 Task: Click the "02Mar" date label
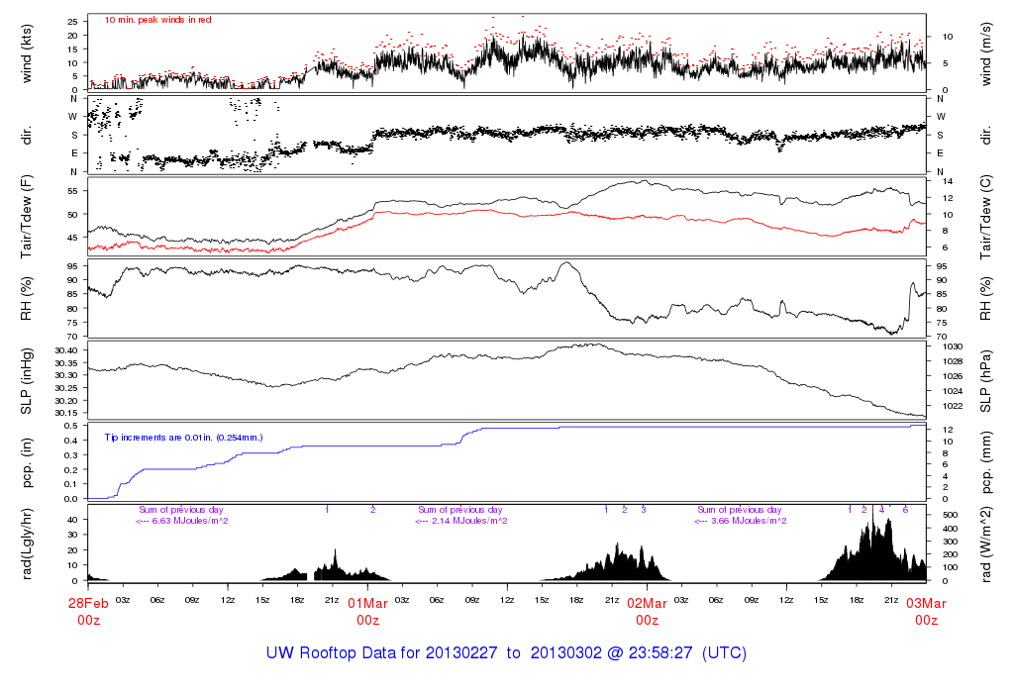point(648,603)
